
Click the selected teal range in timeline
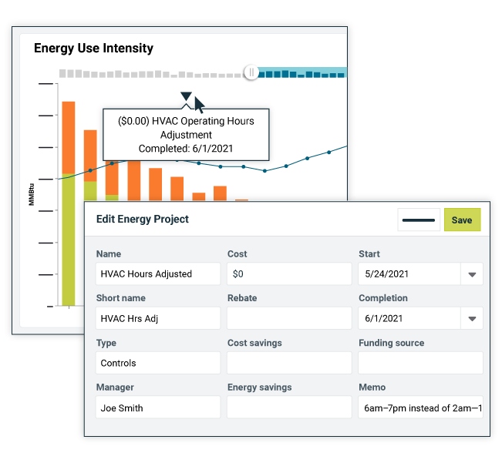coord(302,72)
